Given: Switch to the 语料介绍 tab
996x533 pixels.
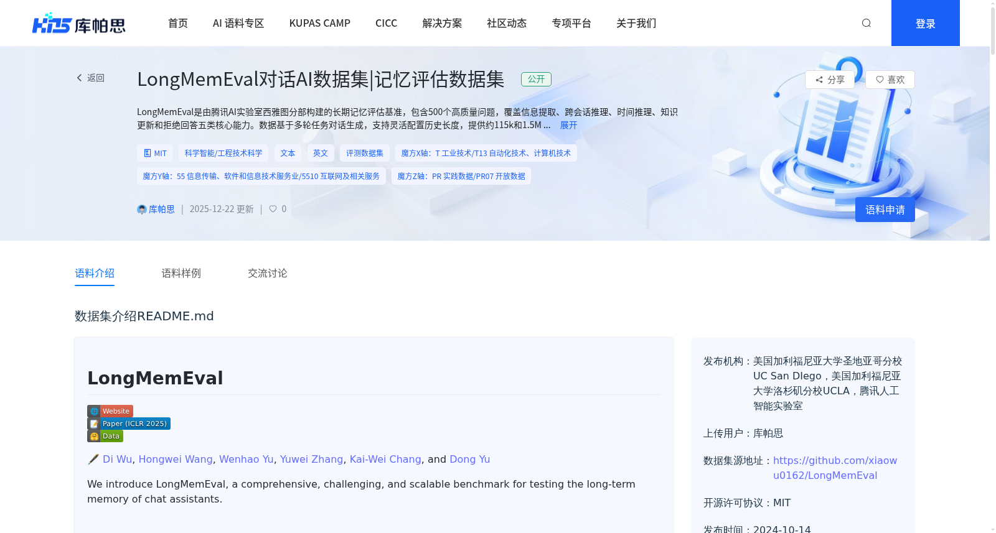Looking at the screenshot, I should click(95, 273).
